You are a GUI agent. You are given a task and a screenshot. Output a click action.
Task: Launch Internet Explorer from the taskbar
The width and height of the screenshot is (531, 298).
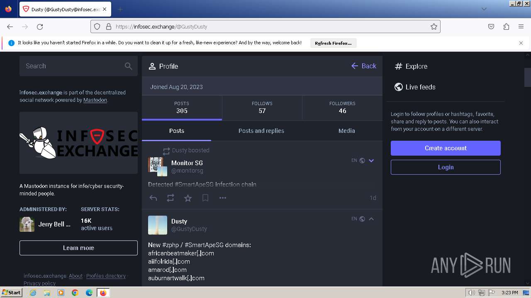tap(33, 293)
